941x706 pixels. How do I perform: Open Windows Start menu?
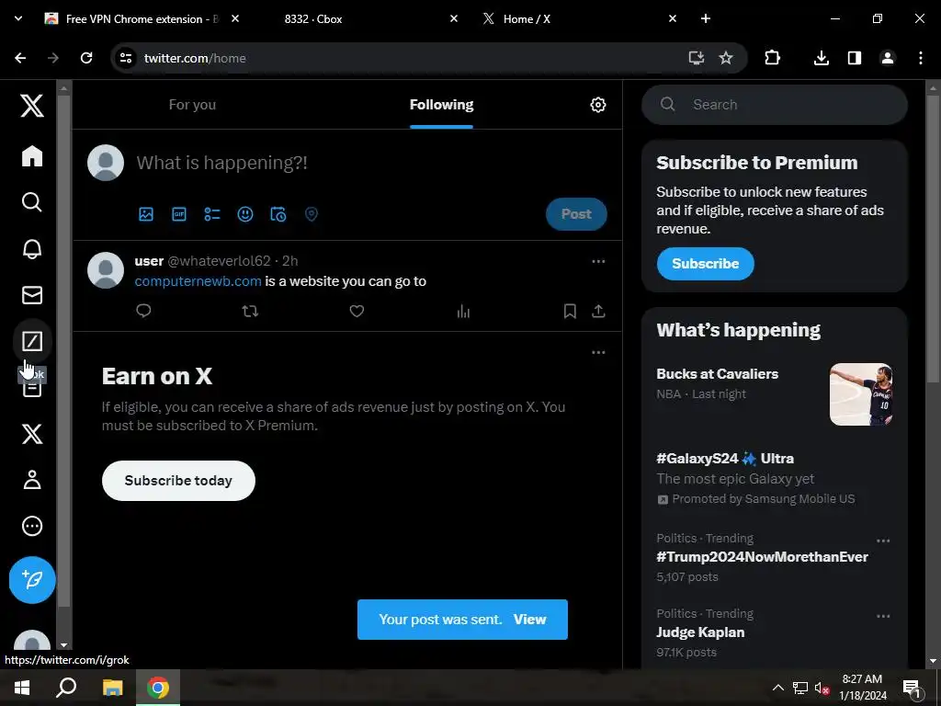(x=22, y=688)
